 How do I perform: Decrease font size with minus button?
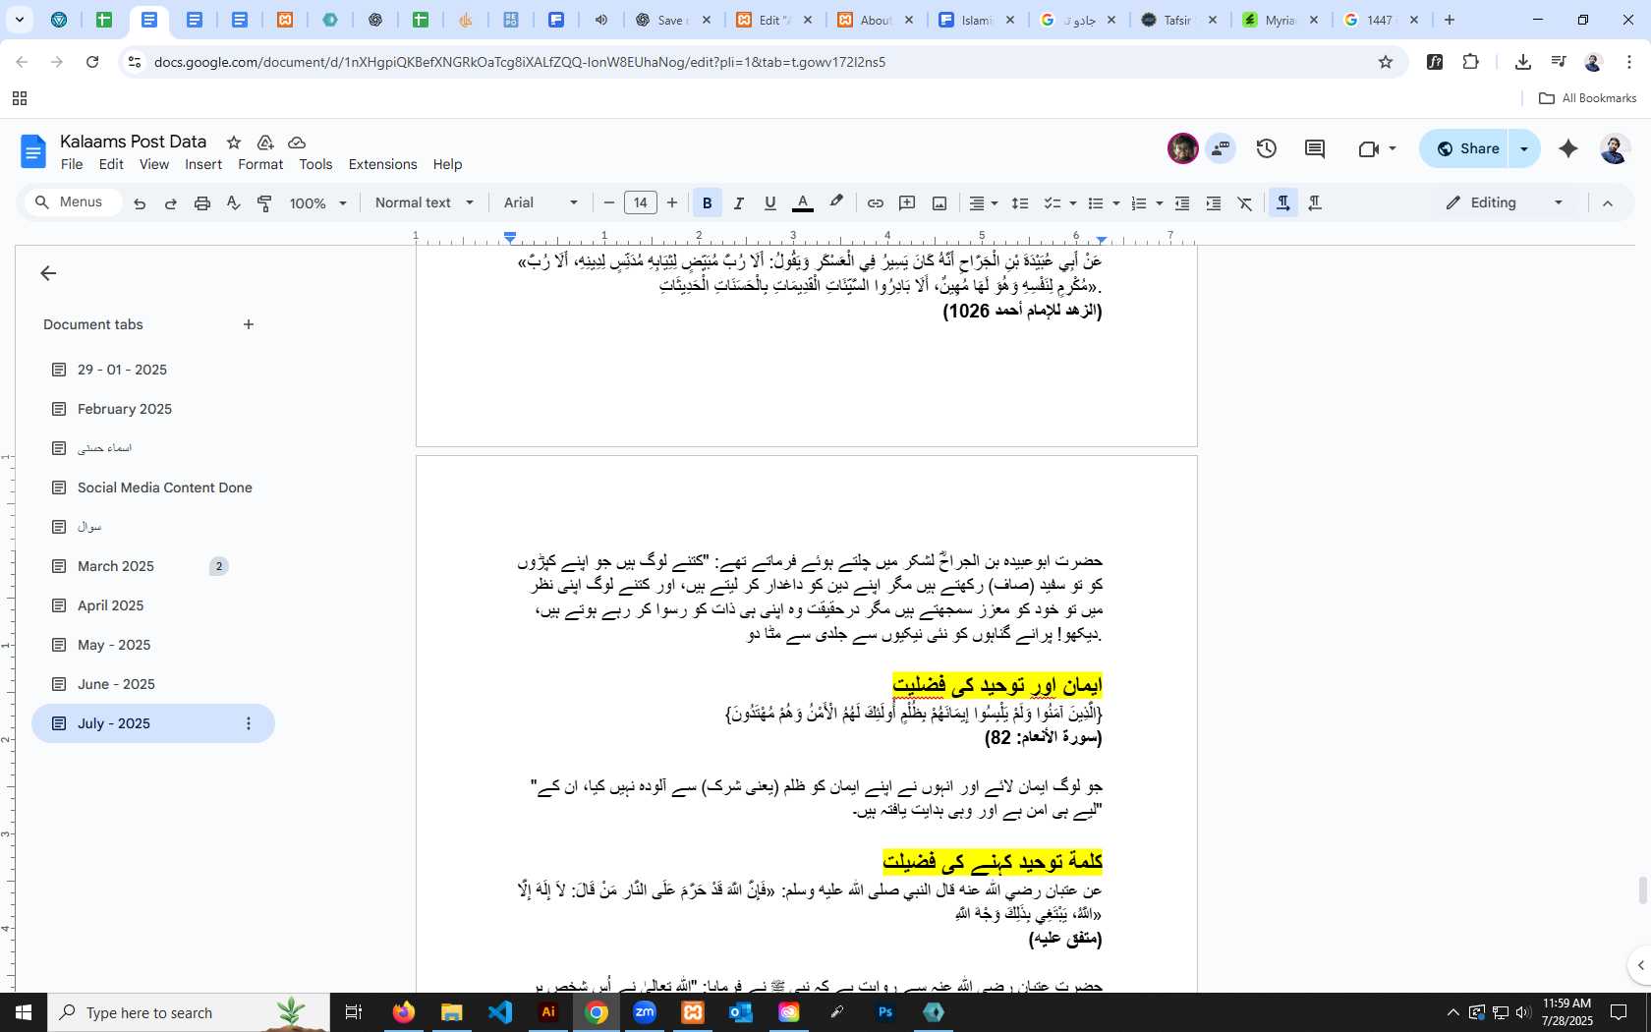point(609,203)
